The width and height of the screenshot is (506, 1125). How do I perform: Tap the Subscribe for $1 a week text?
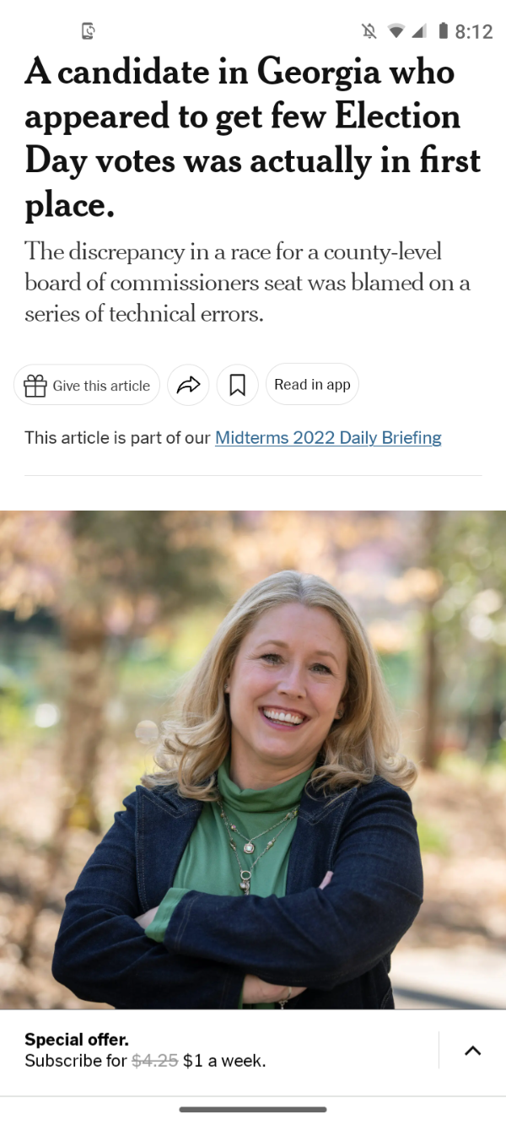[145, 1061]
